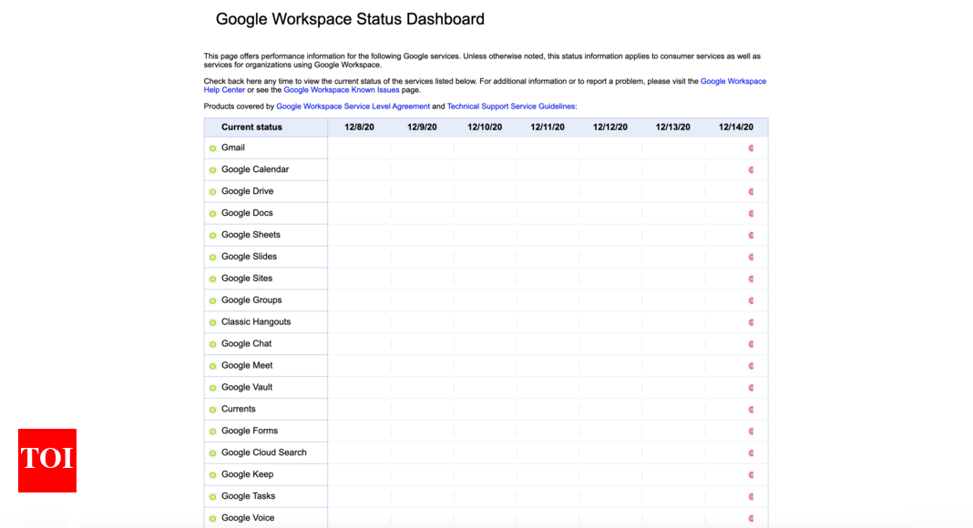The height and width of the screenshot is (528, 973).
Task: Click the Google Meet service name
Action: (247, 365)
